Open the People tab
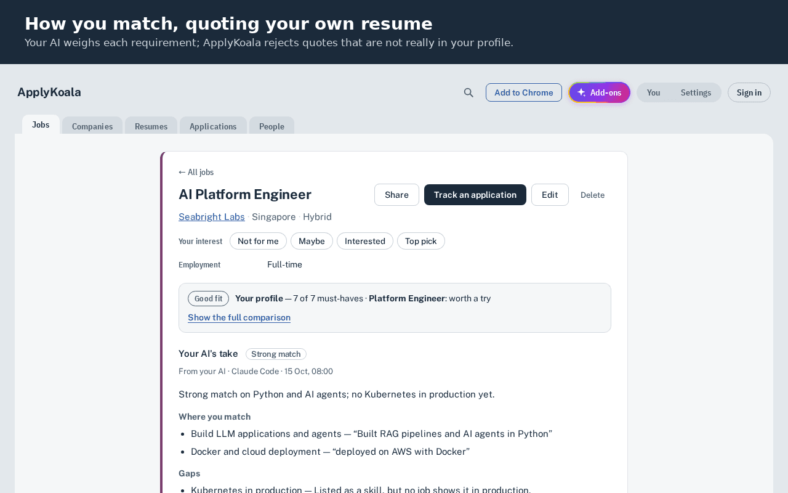 click(271, 126)
